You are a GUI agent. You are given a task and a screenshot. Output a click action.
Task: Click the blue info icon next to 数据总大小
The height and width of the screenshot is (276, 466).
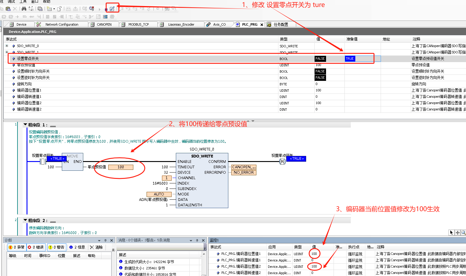(121, 268)
